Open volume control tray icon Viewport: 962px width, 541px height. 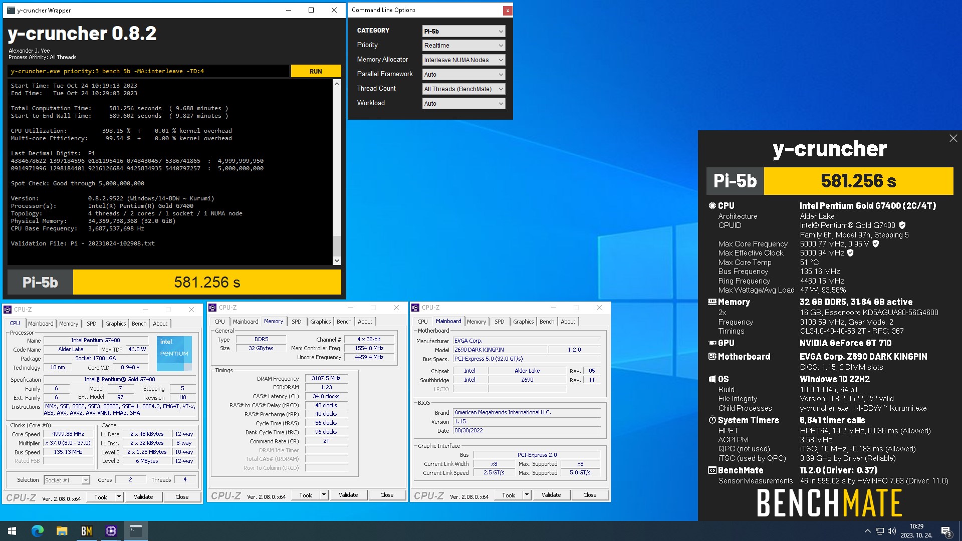(x=892, y=531)
